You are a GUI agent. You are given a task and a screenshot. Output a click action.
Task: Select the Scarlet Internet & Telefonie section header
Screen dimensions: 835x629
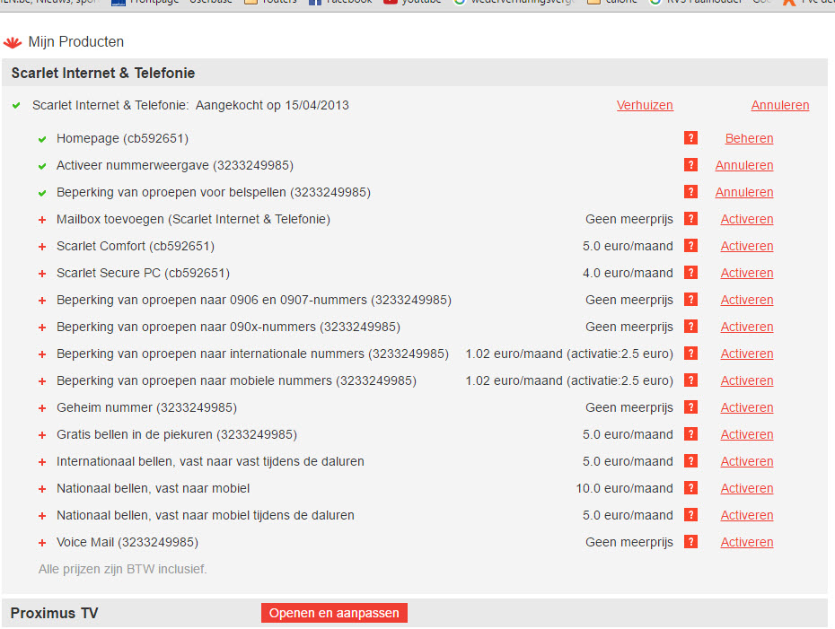click(x=103, y=73)
